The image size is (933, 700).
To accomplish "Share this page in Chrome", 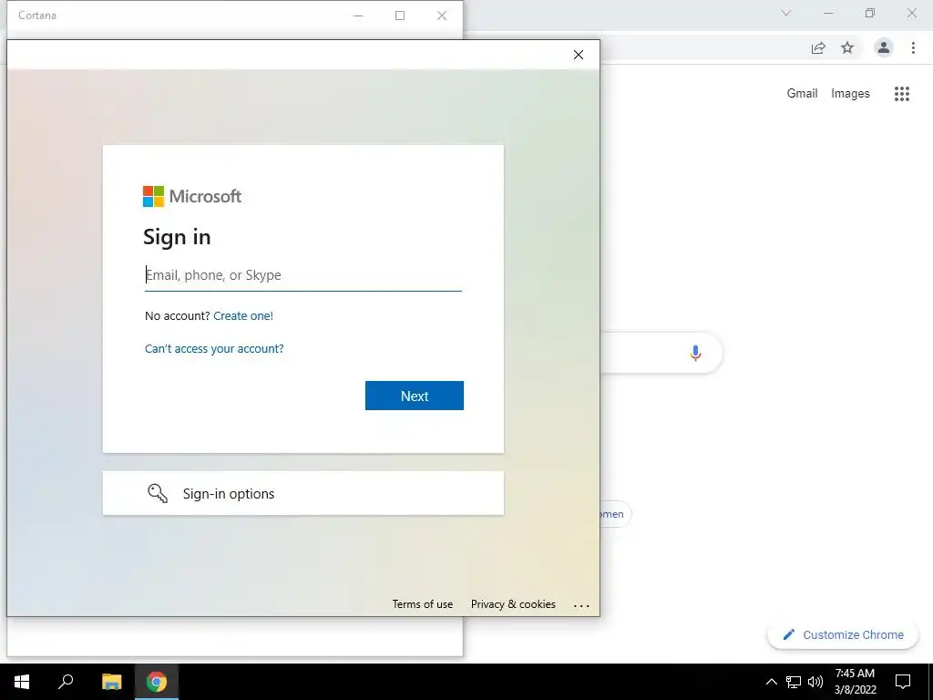I will (x=818, y=48).
